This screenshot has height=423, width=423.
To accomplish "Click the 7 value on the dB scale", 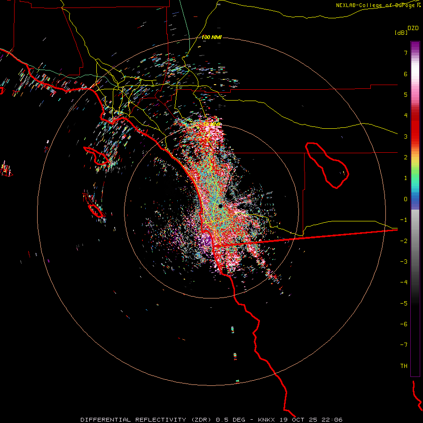I will click(x=405, y=53).
